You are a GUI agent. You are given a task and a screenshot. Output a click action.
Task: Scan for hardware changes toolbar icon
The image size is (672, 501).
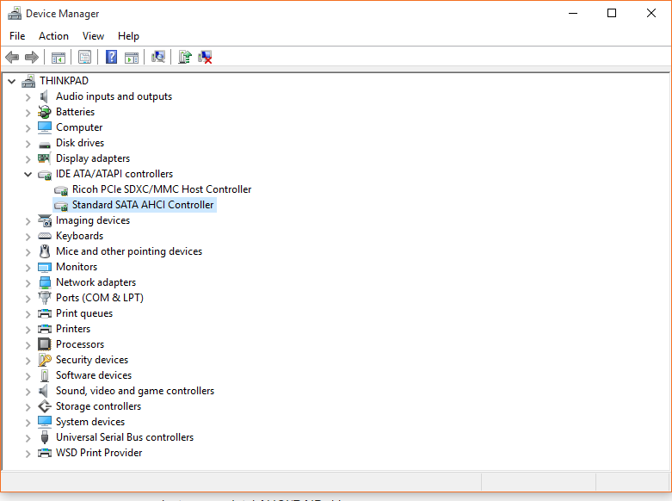coord(158,57)
